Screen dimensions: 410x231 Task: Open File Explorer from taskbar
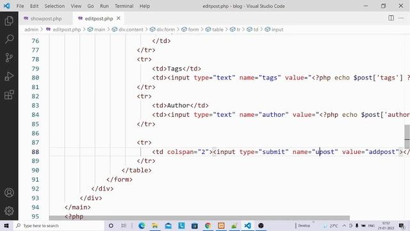click(x=155, y=225)
